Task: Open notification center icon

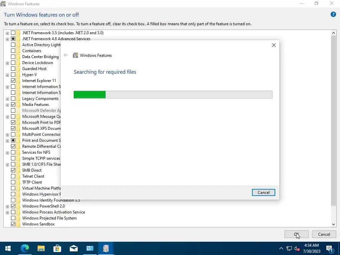Action: pos(329,249)
